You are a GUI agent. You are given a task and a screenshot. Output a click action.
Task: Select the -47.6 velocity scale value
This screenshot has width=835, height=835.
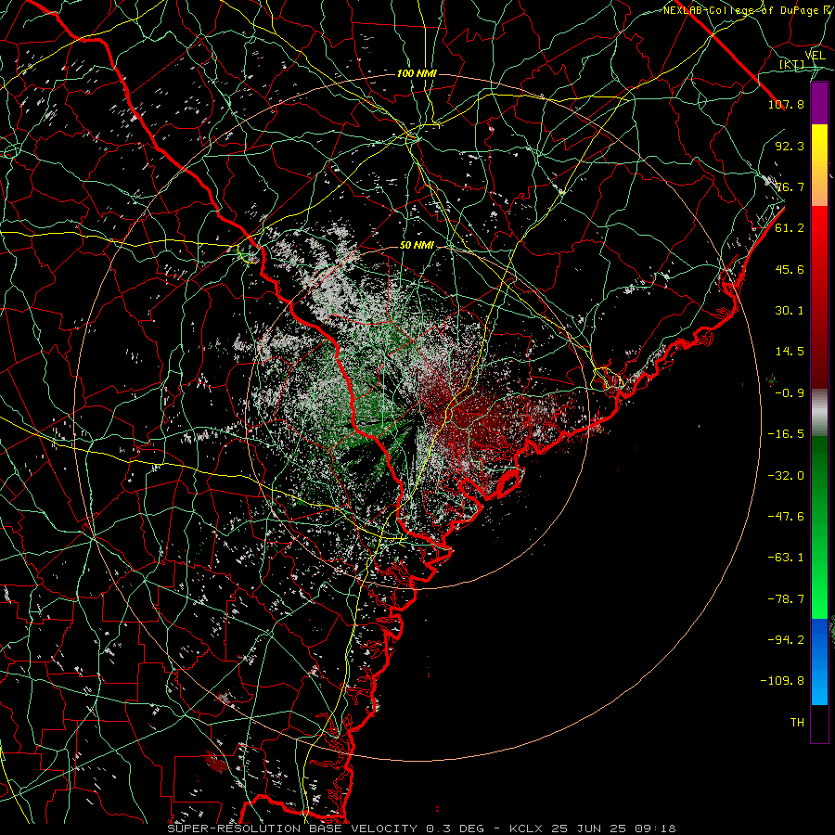coord(786,517)
